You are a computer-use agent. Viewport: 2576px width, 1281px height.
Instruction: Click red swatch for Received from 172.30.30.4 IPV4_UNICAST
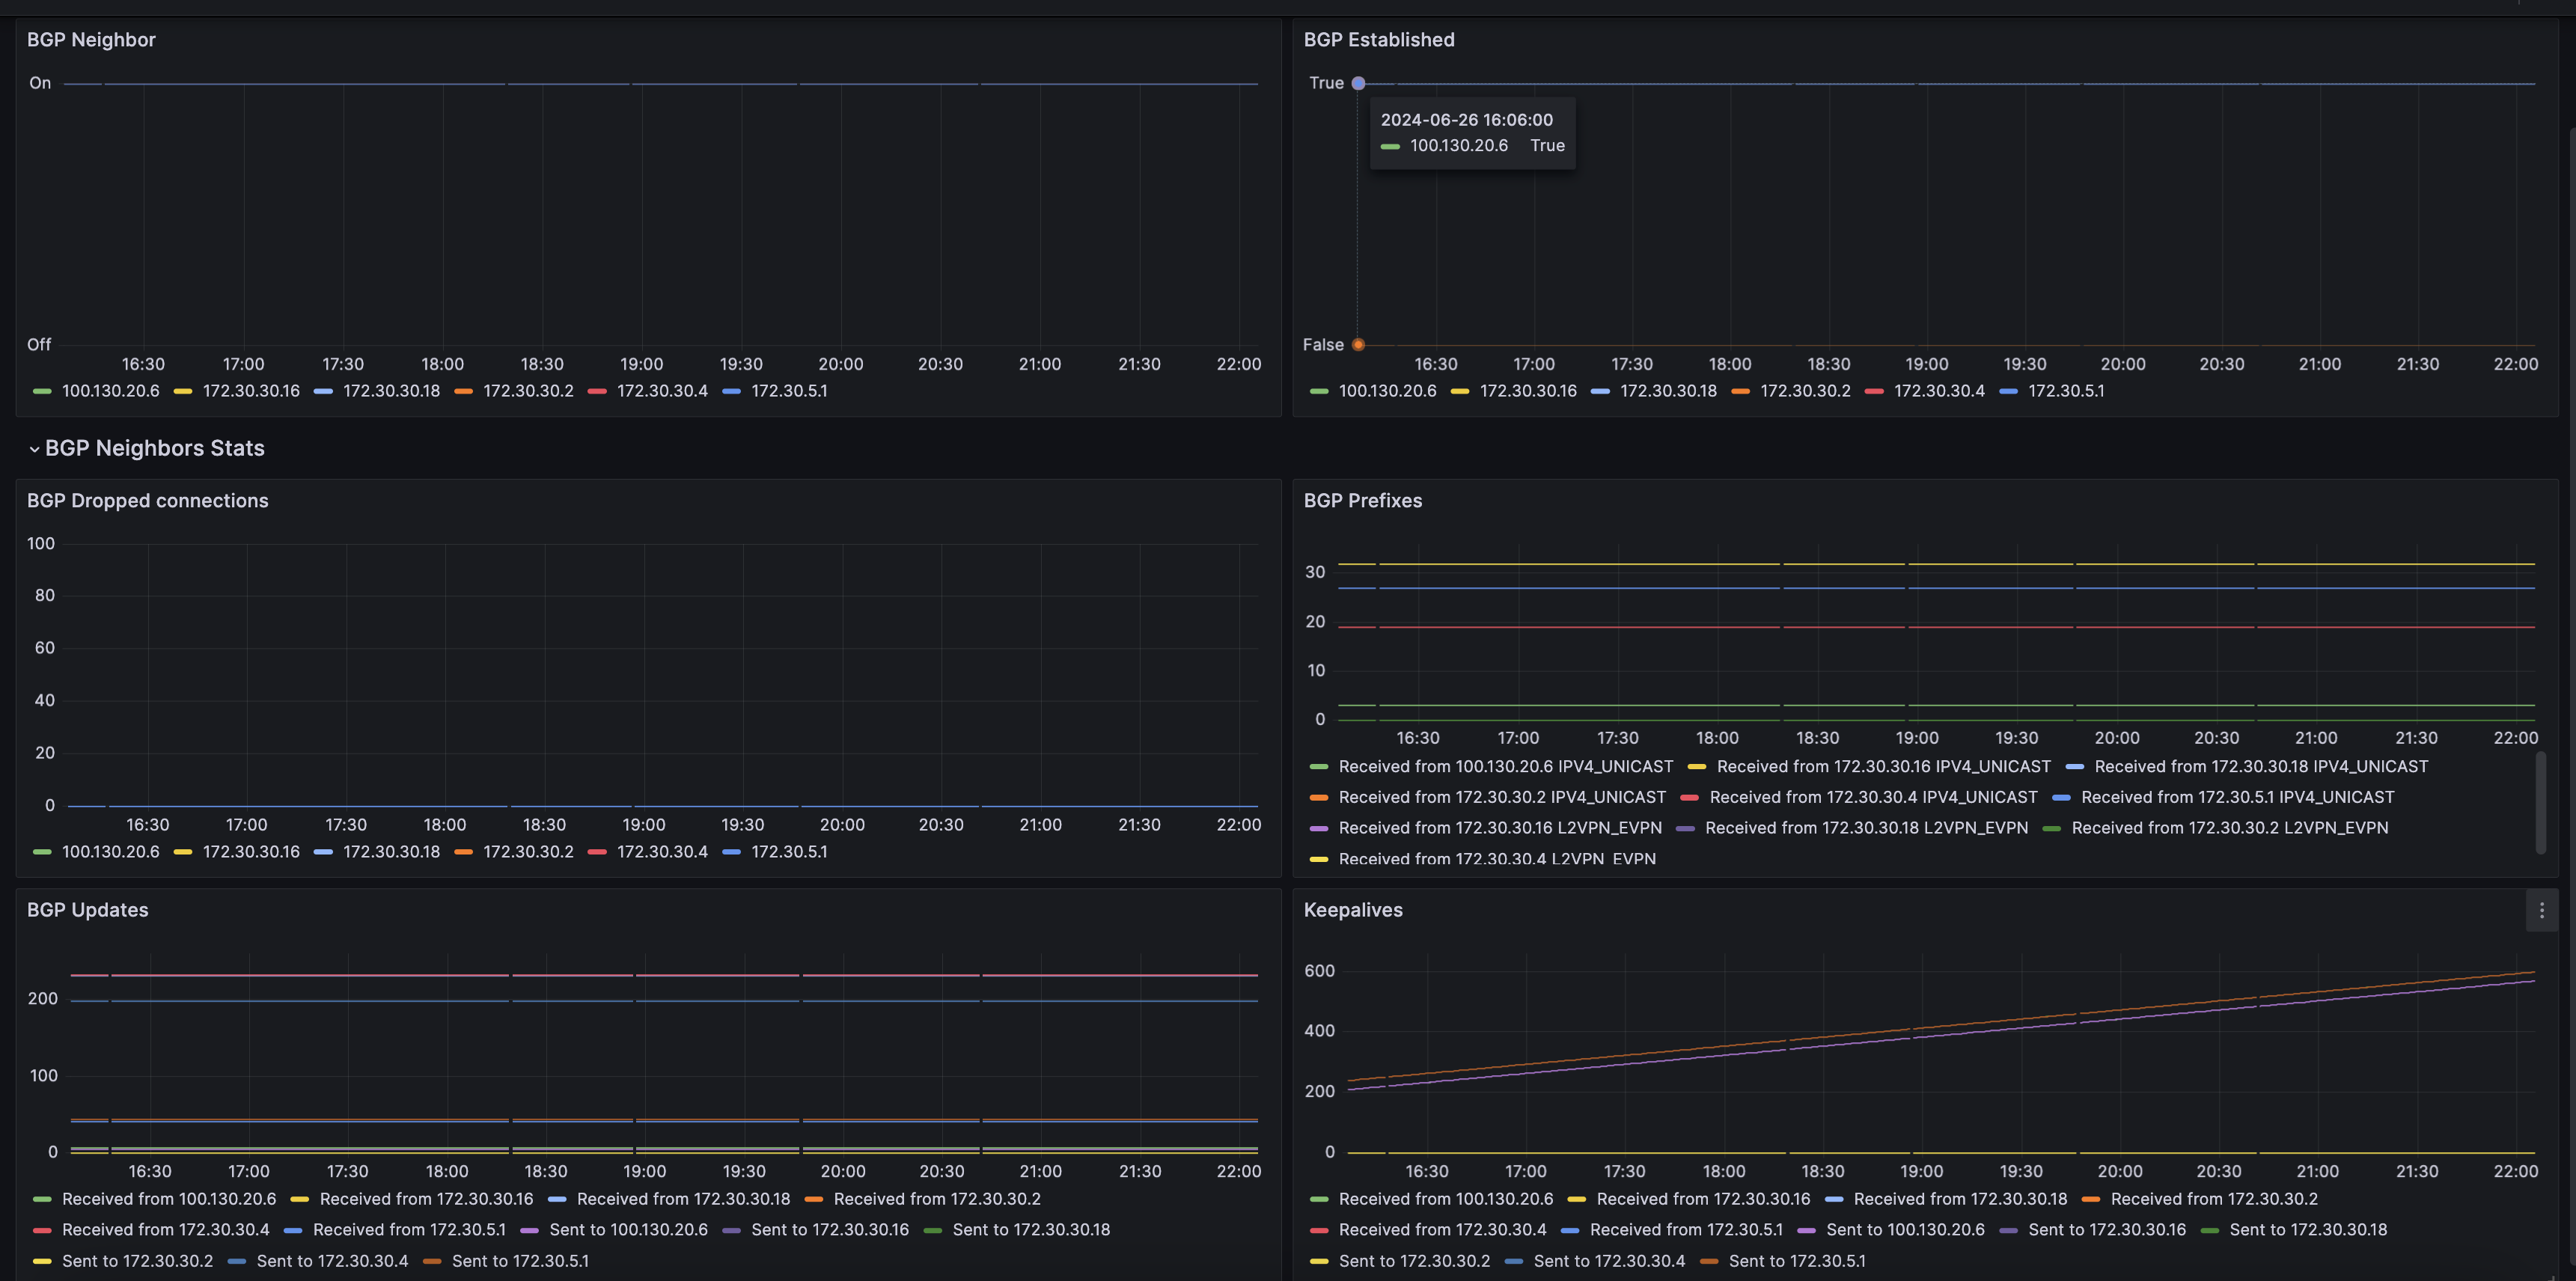[x=1690, y=797]
